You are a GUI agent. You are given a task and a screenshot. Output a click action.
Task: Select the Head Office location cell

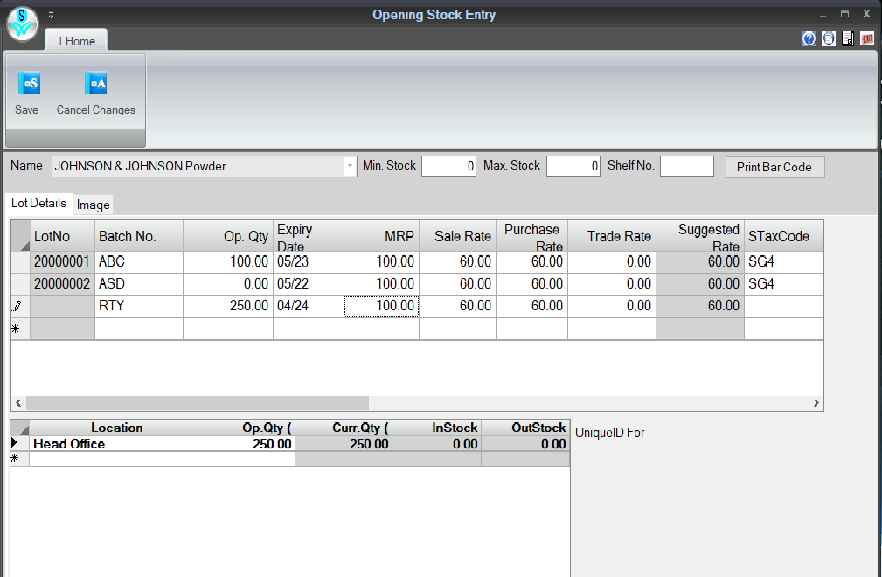pos(117,444)
